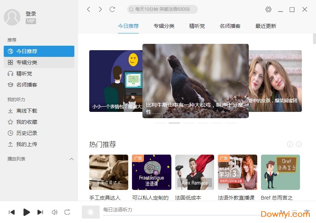Click the playback progress bar
The height and width of the screenshot is (223, 316).
tap(186, 215)
